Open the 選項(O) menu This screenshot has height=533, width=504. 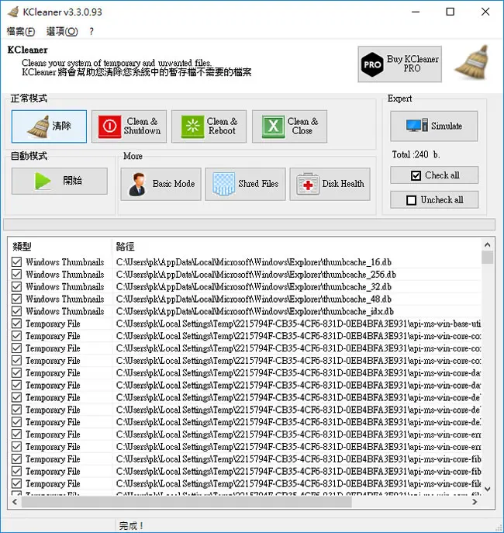point(62,32)
